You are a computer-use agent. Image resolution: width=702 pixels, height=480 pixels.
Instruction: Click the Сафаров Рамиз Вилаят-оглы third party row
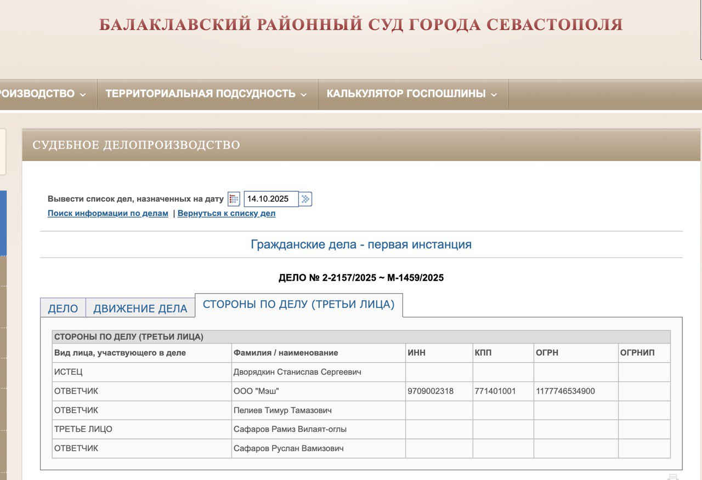tap(290, 429)
